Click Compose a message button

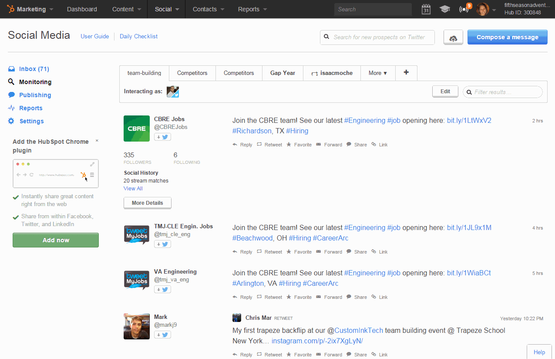[508, 37]
